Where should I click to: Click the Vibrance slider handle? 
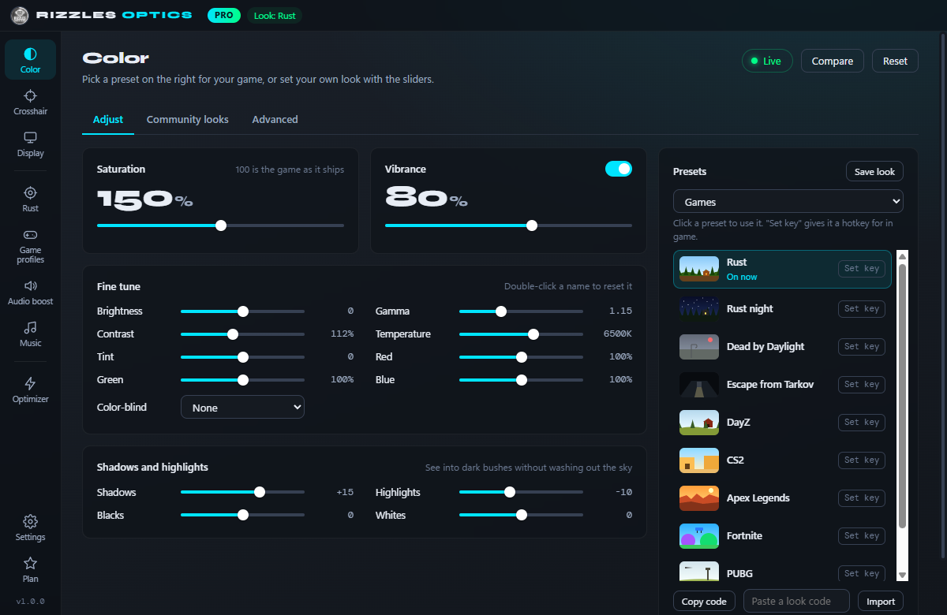(x=532, y=225)
